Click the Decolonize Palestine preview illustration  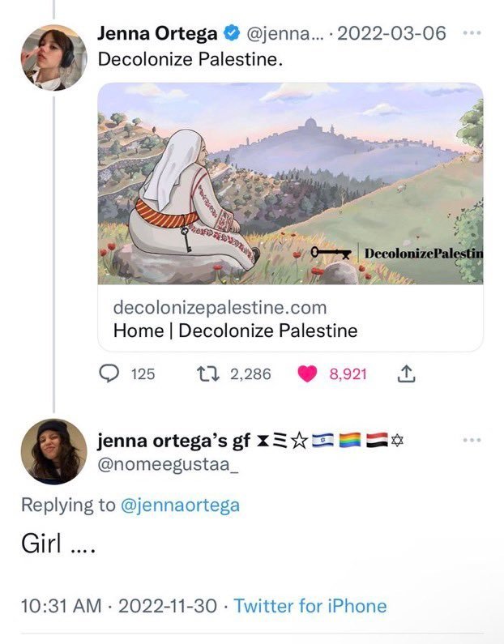(290, 183)
